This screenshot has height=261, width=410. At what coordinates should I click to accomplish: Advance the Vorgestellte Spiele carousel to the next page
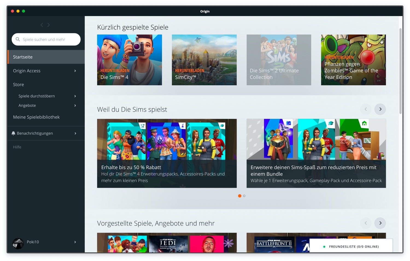(x=380, y=223)
